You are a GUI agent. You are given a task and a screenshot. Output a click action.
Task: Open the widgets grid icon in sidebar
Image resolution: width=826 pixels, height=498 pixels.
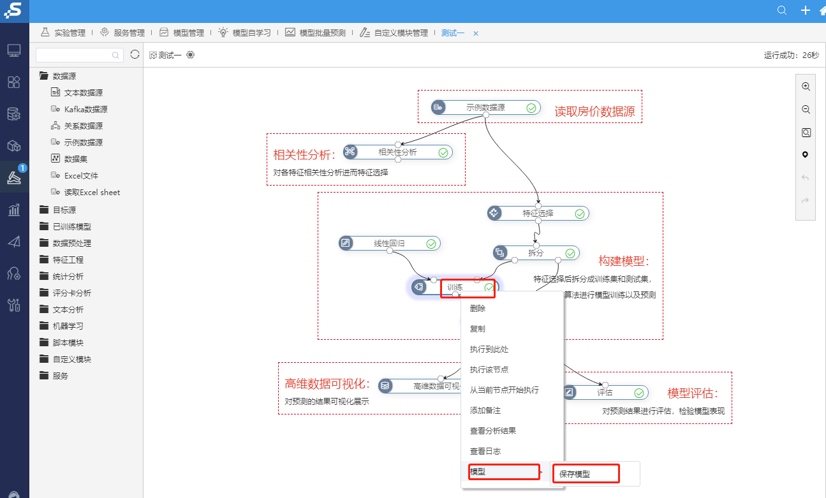[x=14, y=82]
